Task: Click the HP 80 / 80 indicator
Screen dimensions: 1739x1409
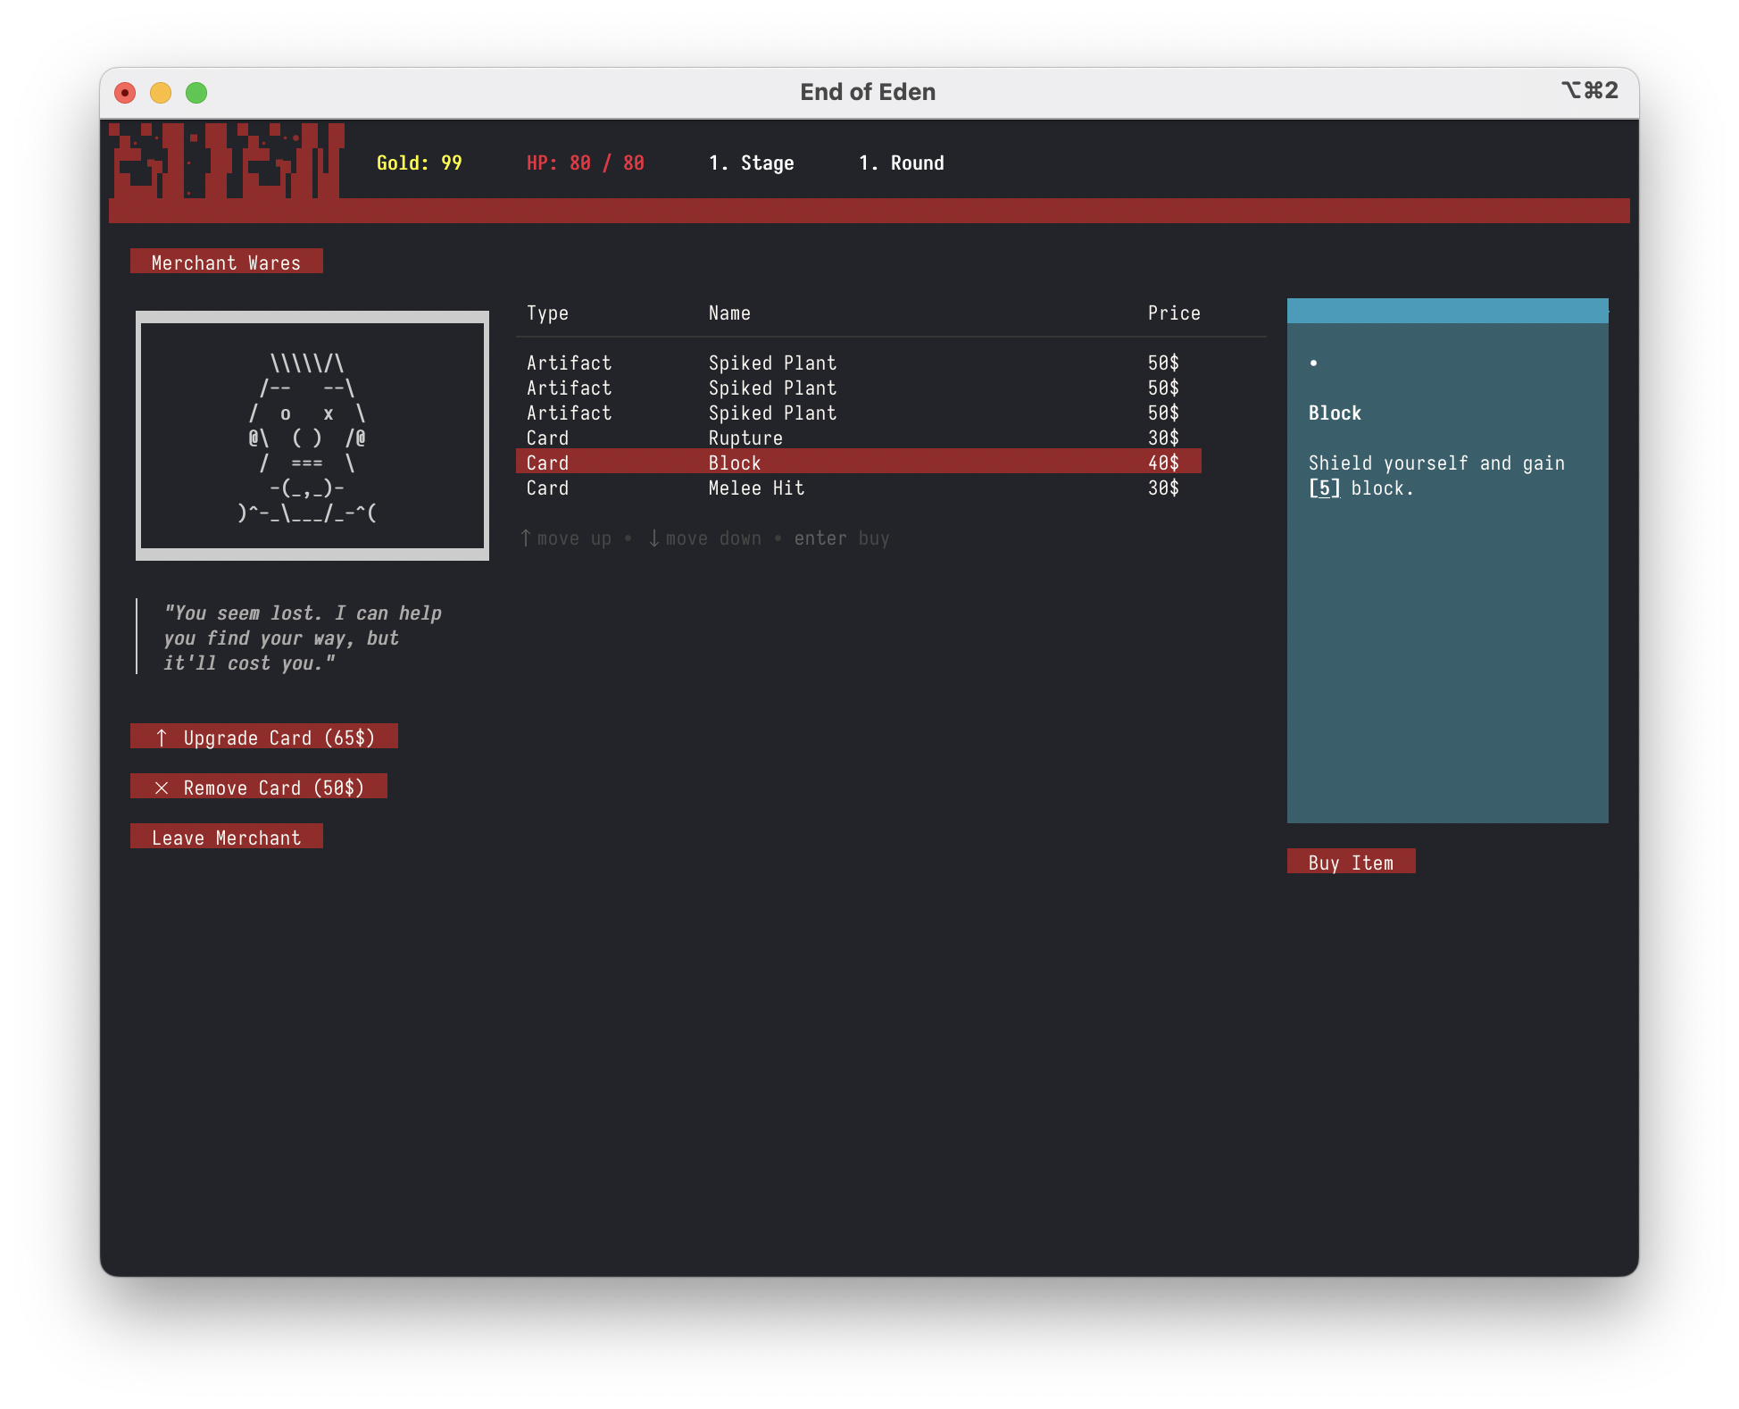Action: point(585,163)
